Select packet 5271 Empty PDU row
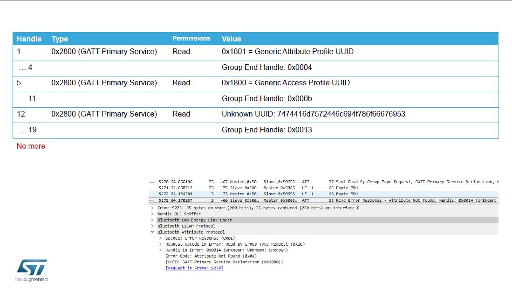 324,188
